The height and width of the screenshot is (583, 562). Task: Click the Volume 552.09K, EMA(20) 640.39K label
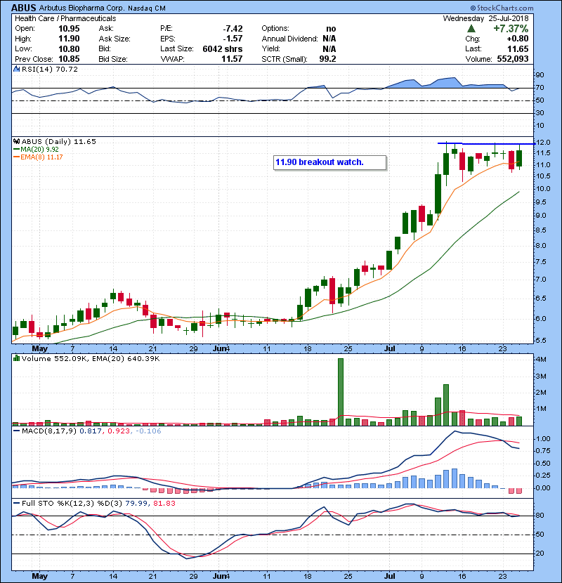point(91,359)
